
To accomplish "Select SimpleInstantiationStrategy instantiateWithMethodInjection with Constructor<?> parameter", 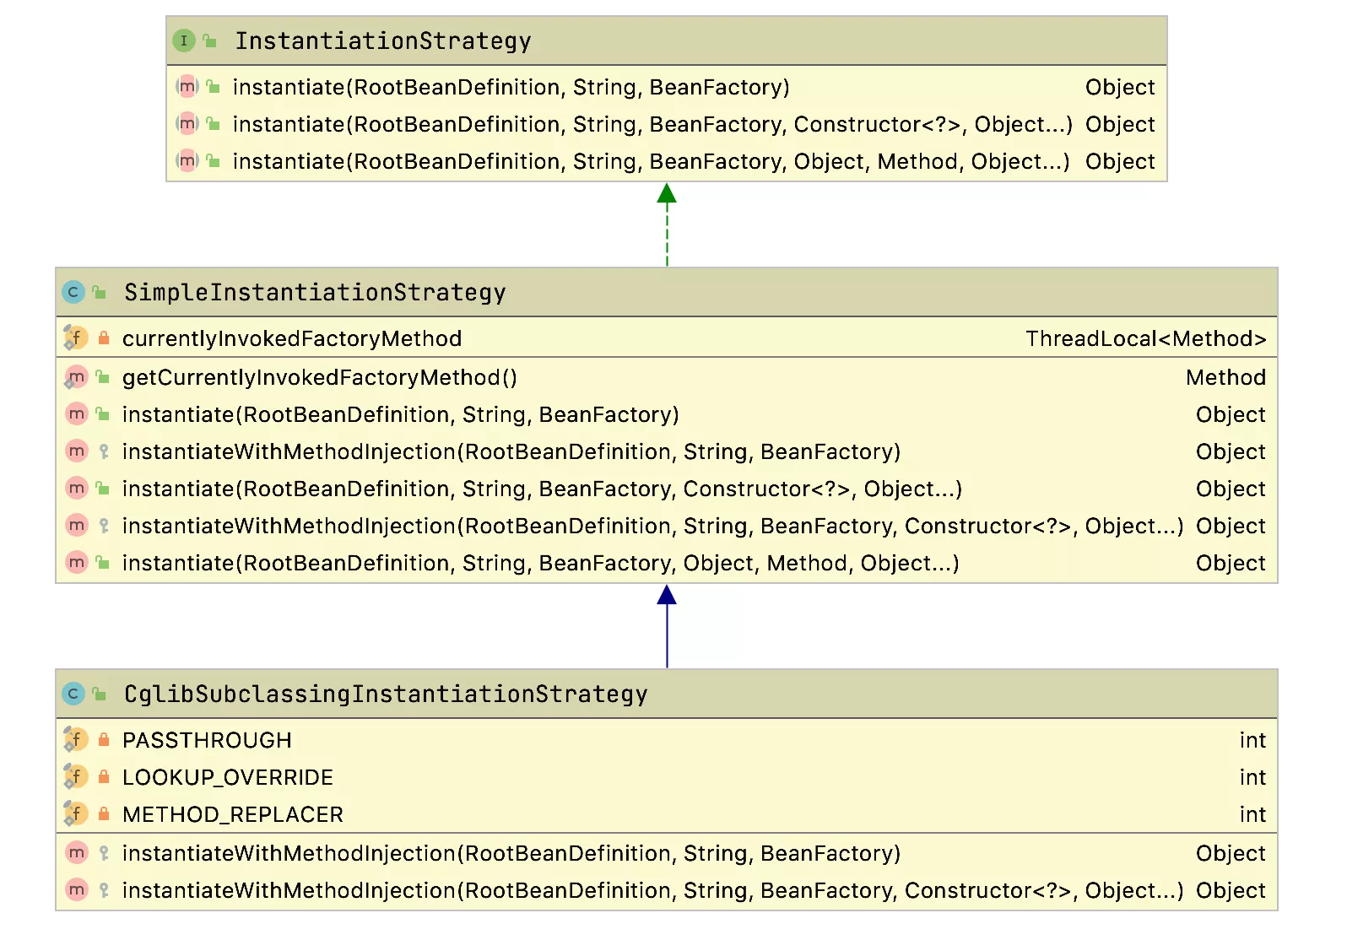I will point(652,526).
